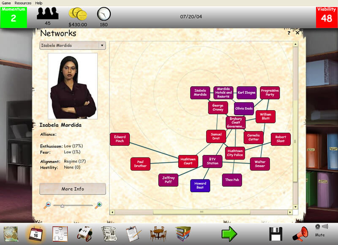338x245 pixels.
Task: Click the More Info button
Action: coord(73,189)
